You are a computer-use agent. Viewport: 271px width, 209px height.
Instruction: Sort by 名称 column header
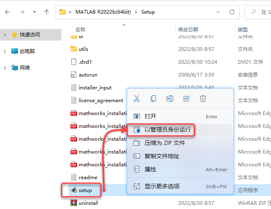tap(80, 29)
